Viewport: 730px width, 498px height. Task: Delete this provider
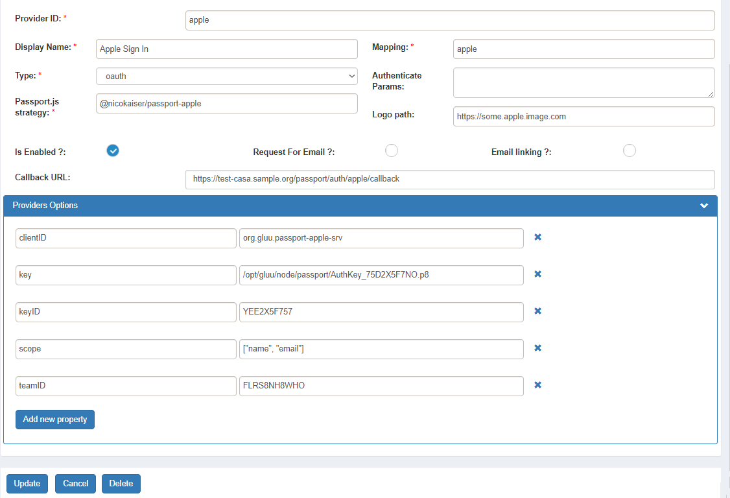click(x=121, y=483)
